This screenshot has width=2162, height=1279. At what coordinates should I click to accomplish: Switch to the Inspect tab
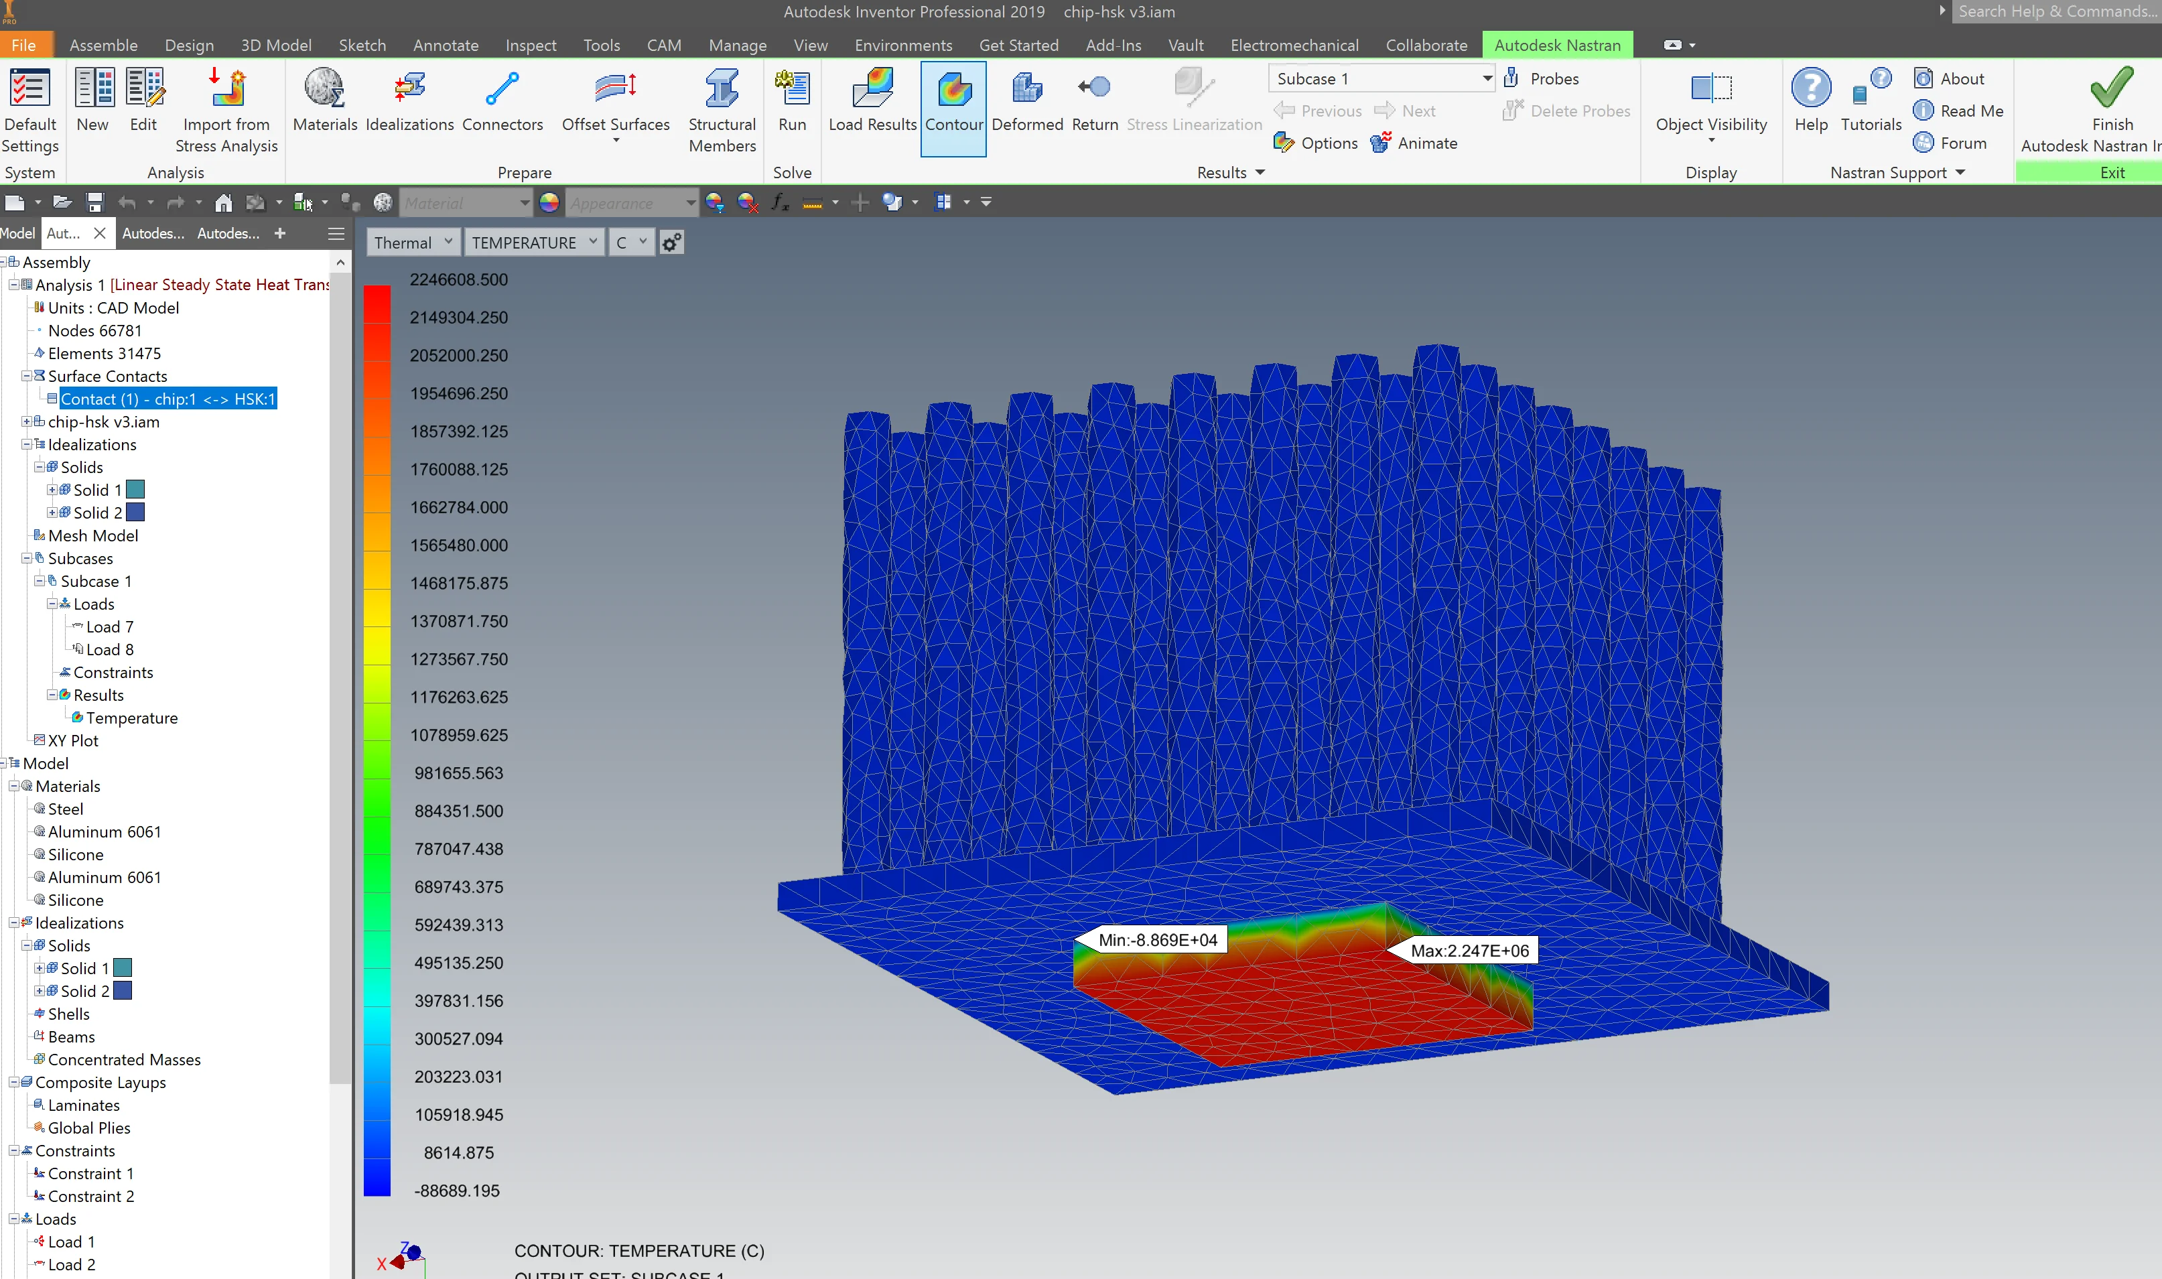point(531,45)
